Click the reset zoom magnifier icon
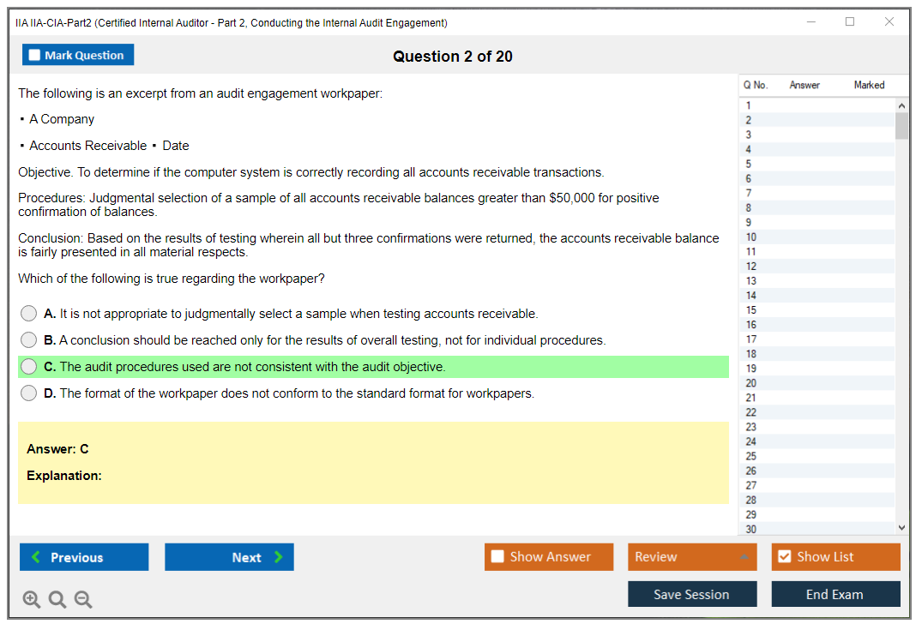The width and height of the screenshot is (922, 630). 57,600
